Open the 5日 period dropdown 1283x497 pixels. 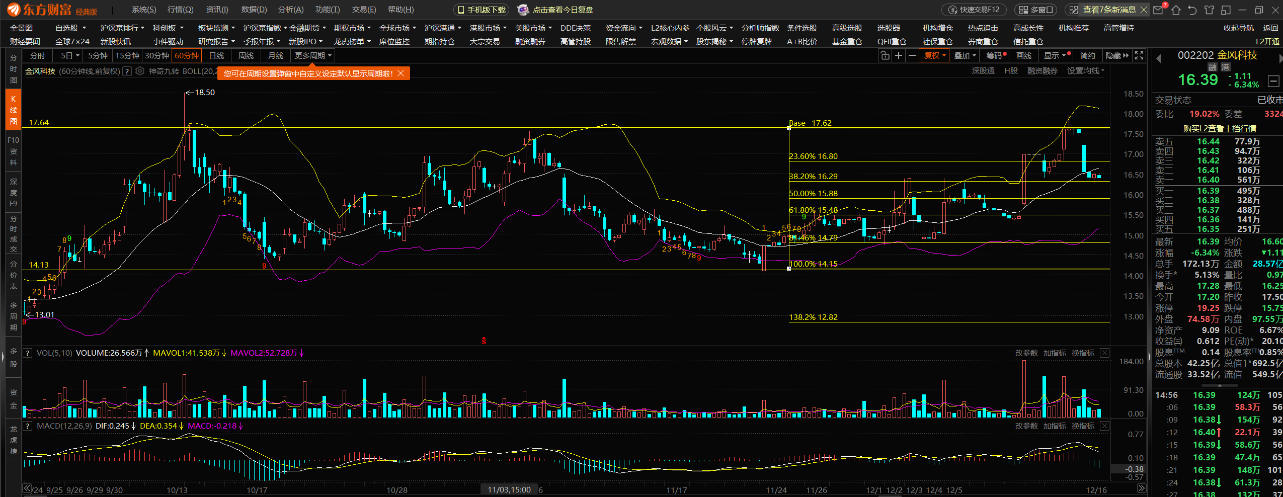coord(70,55)
